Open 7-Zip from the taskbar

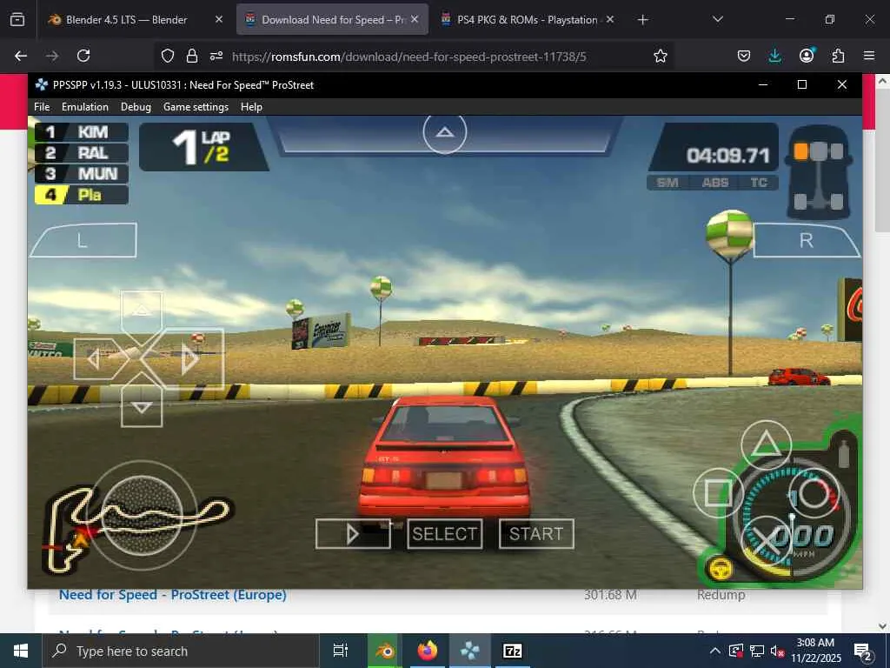point(513,651)
